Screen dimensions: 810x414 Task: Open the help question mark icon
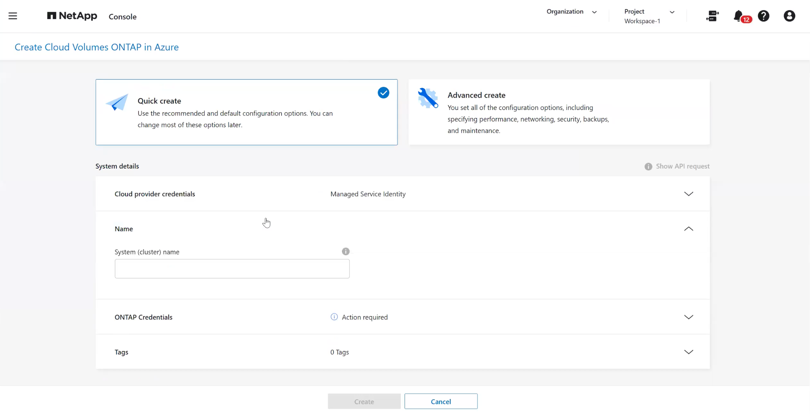[763, 16]
